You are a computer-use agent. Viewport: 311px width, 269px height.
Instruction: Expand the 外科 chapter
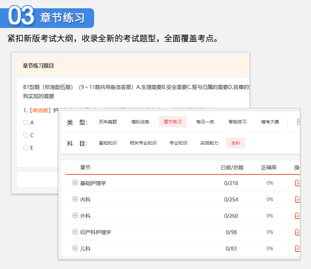(75, 215)
